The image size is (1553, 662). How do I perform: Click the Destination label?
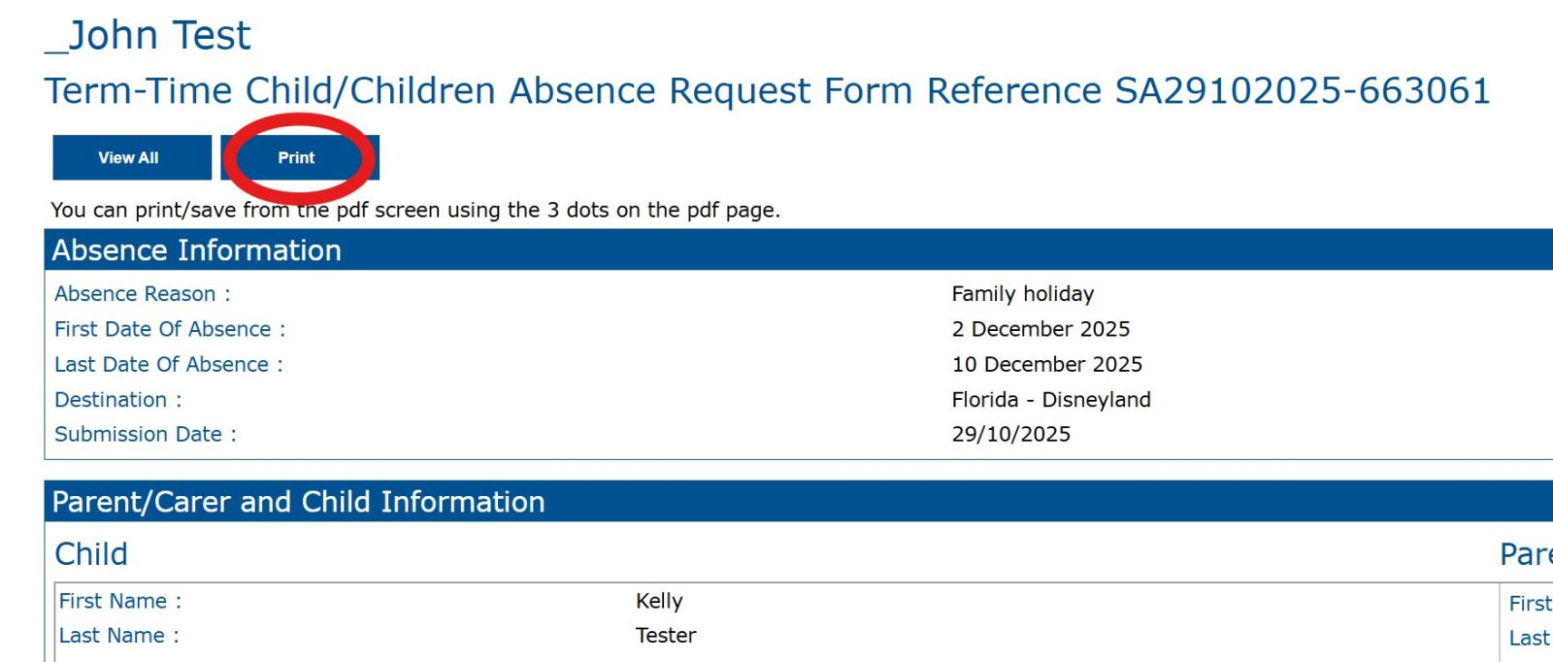(117, 400)
